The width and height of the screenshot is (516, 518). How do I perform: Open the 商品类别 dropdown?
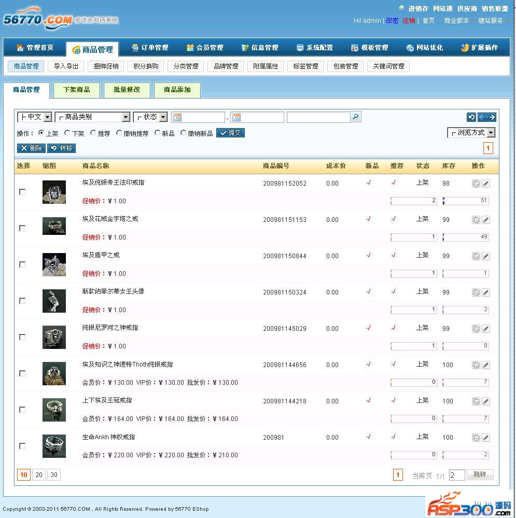[92, 117]
